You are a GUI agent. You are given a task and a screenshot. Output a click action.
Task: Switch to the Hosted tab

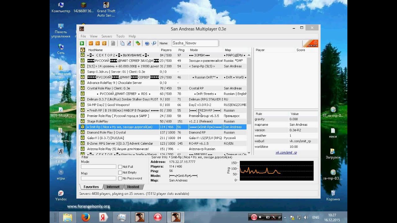pos(133,187)
